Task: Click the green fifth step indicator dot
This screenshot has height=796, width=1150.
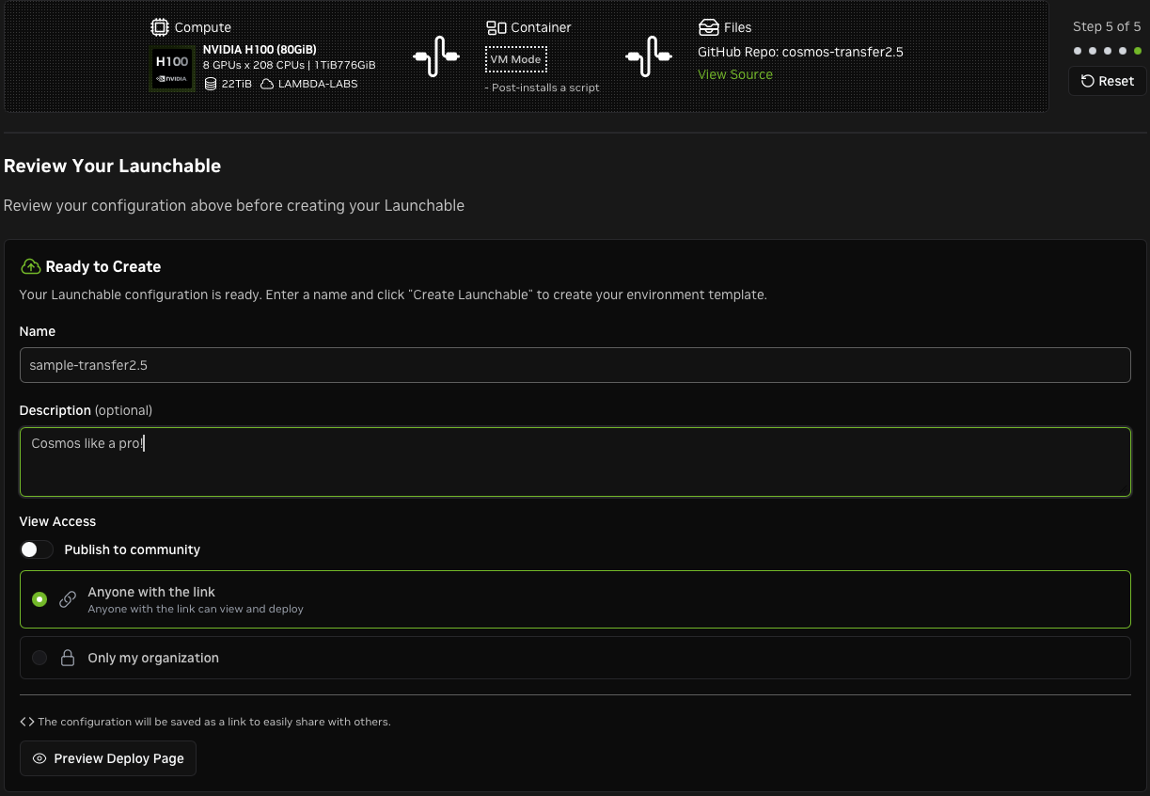Action: pos(1138,51)
